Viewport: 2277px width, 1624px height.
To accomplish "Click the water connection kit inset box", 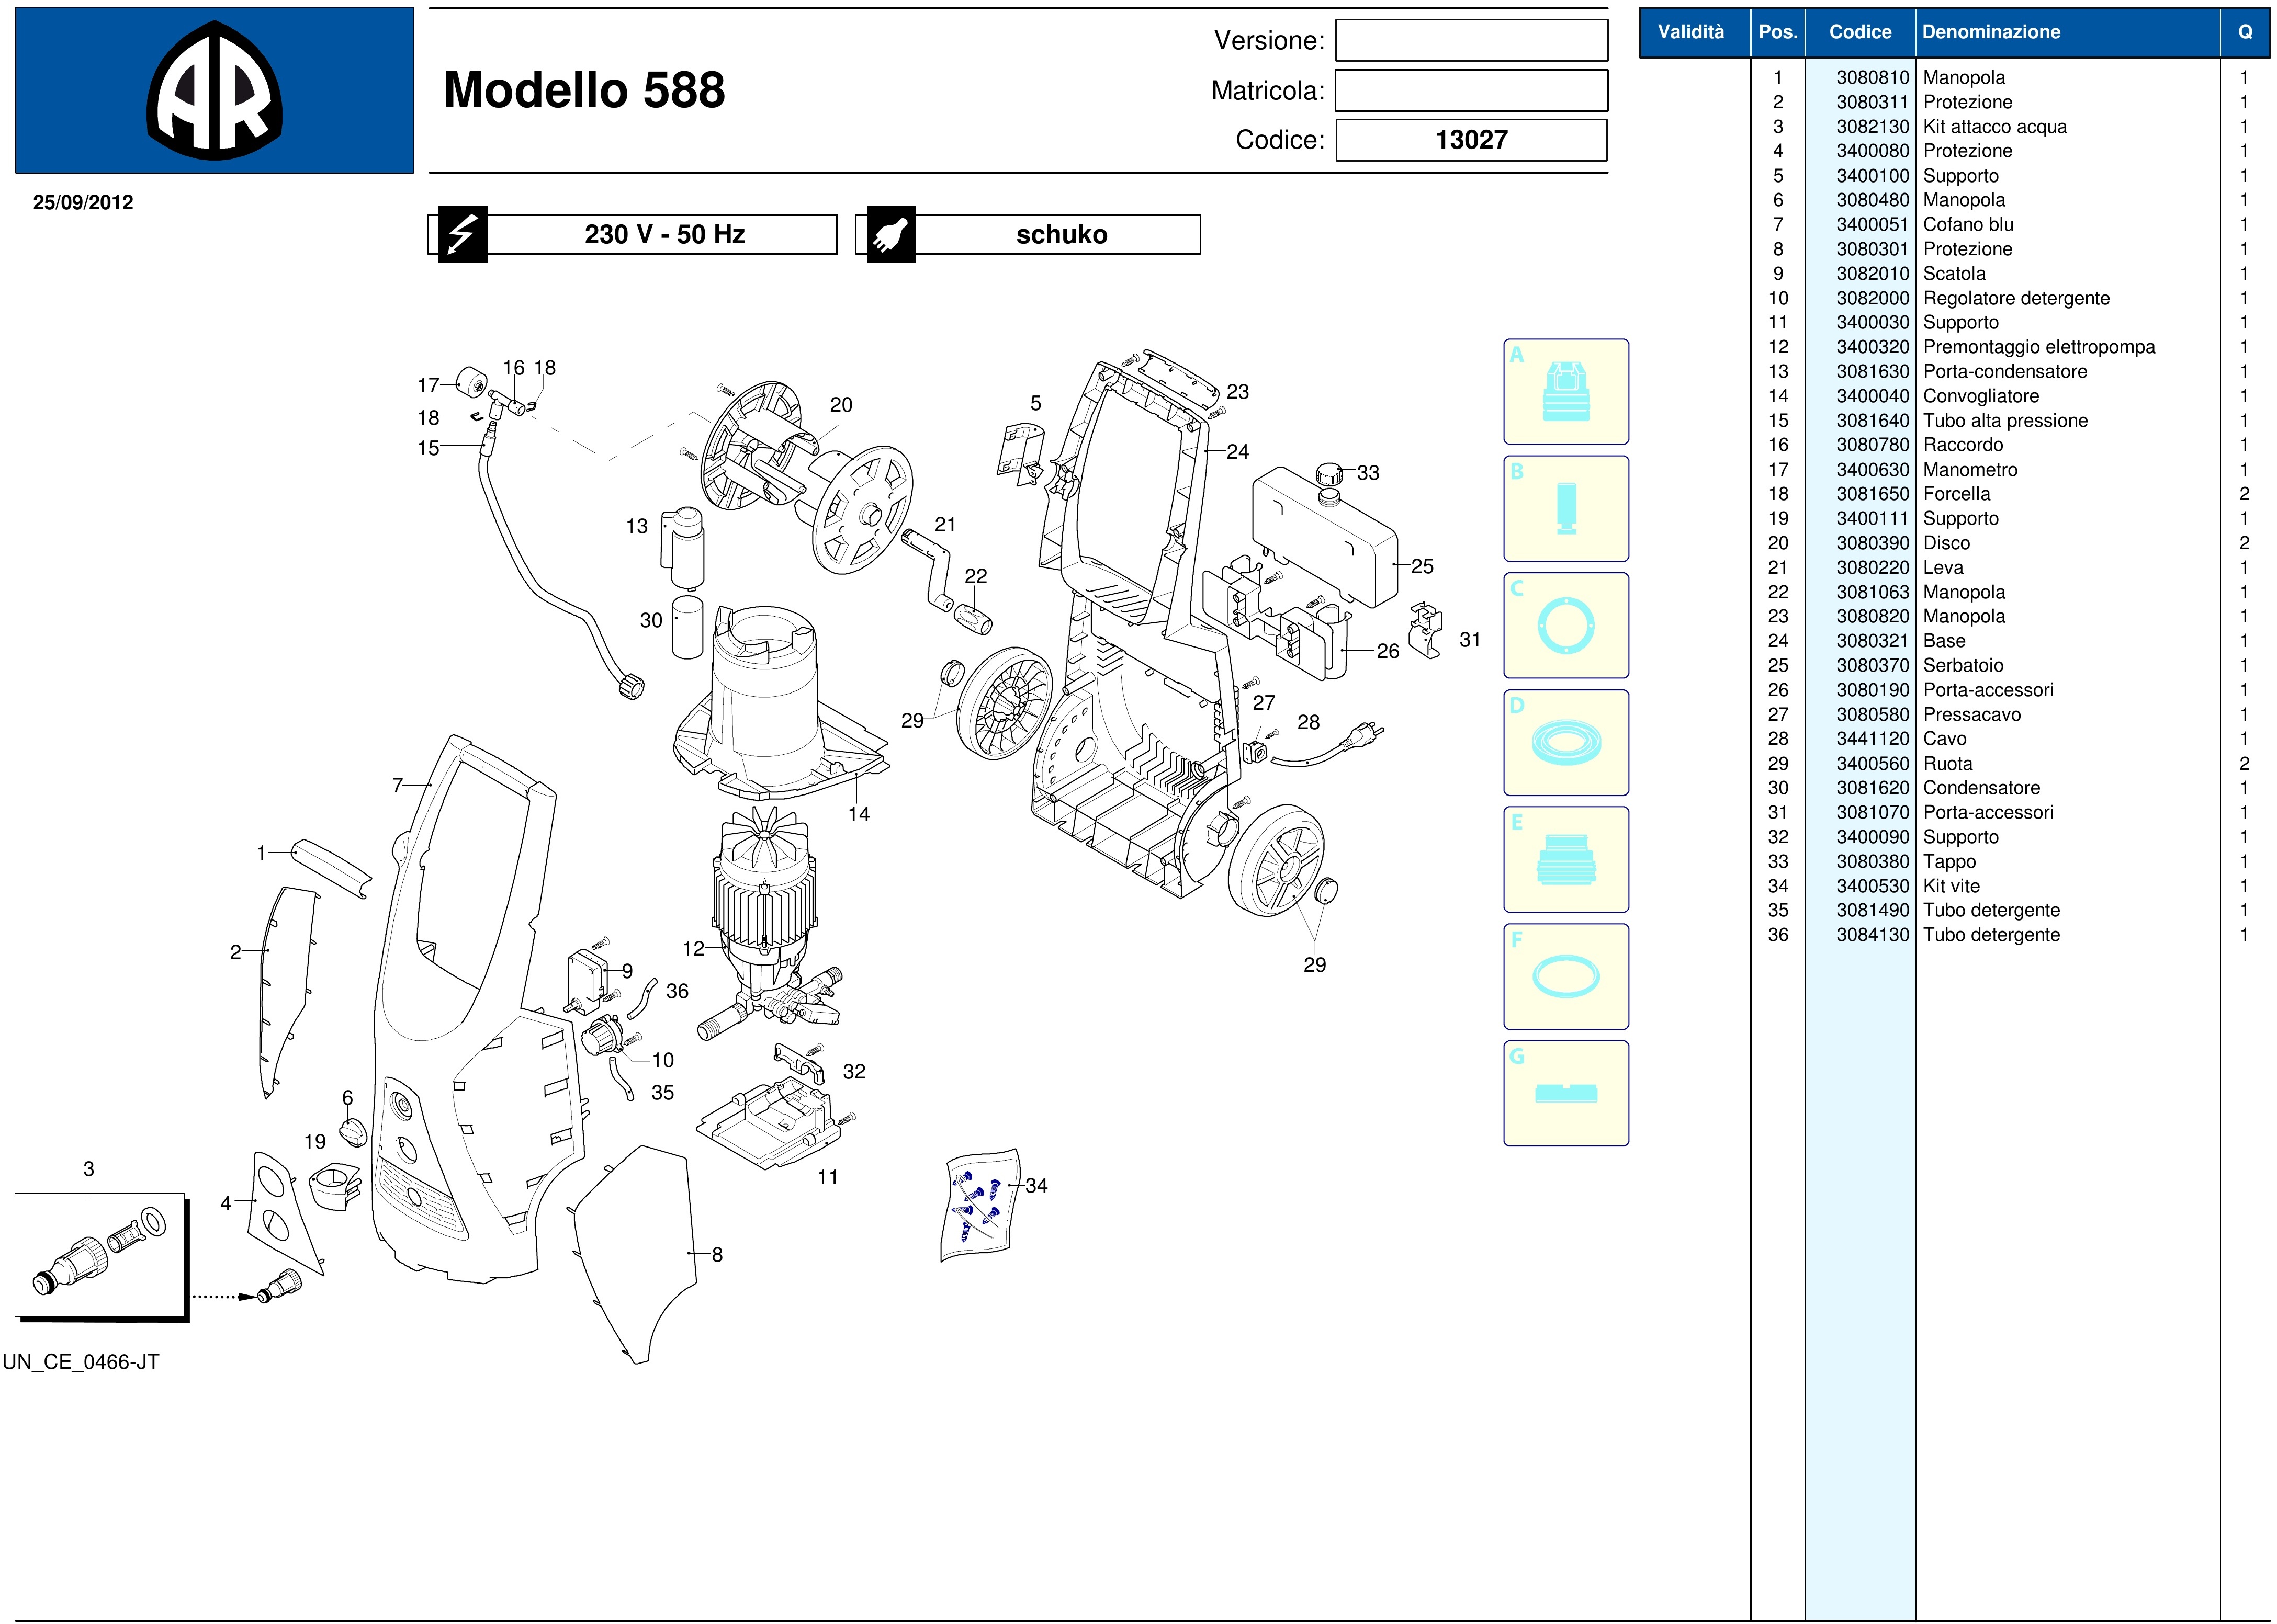I will [100, 1255].
